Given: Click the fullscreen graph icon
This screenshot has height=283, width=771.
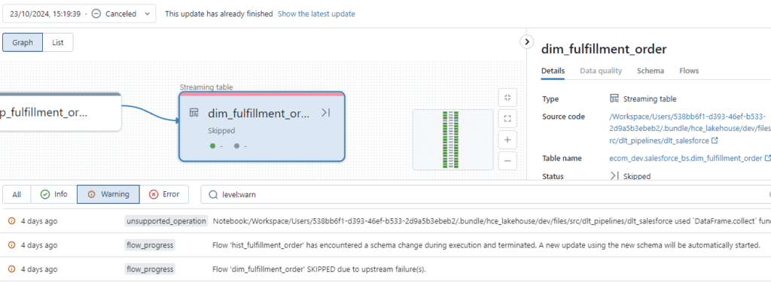Looking at the screenshot, I should (x=507, y=118).
